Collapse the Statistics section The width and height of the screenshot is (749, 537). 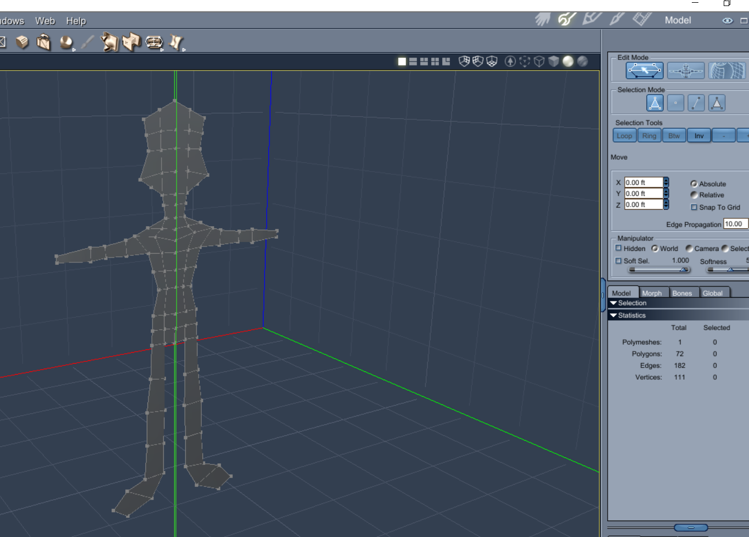tap(614, 315)
